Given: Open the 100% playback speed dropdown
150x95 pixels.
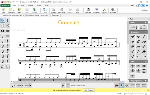Looking at the screenshot, I should point(30,86).
